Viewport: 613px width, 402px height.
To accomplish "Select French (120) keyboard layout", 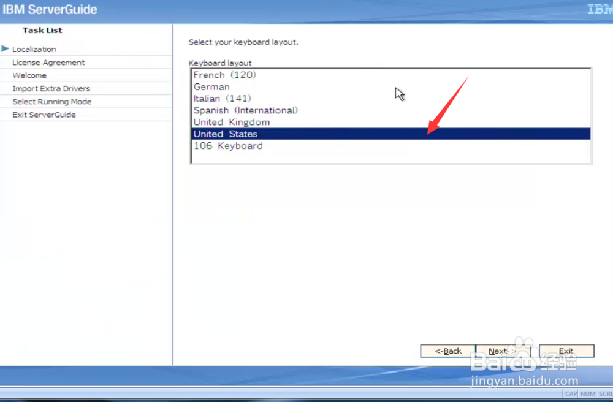I will (391, 75).
